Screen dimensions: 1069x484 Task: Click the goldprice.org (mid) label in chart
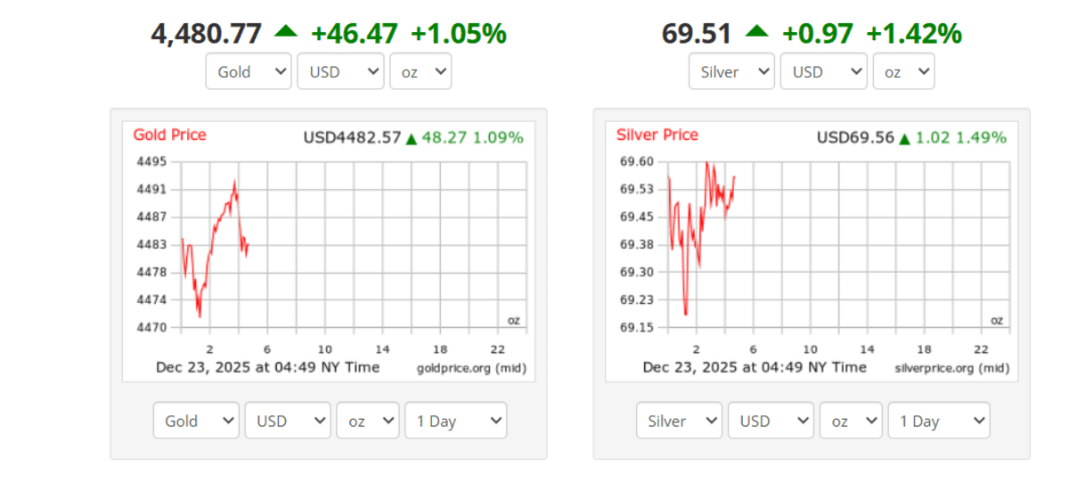pyautogui.click(x=470, y=368)
